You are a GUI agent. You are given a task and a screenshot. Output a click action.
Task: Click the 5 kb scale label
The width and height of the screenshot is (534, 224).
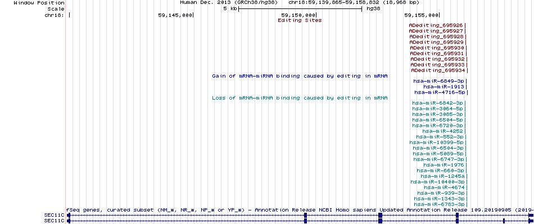230,9
